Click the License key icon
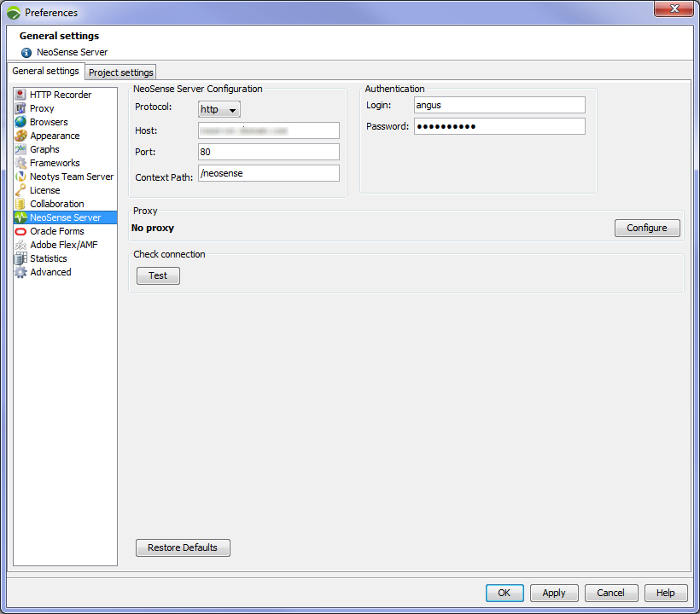The width and height of the screenshot is (700, 614). coord(20,190)
